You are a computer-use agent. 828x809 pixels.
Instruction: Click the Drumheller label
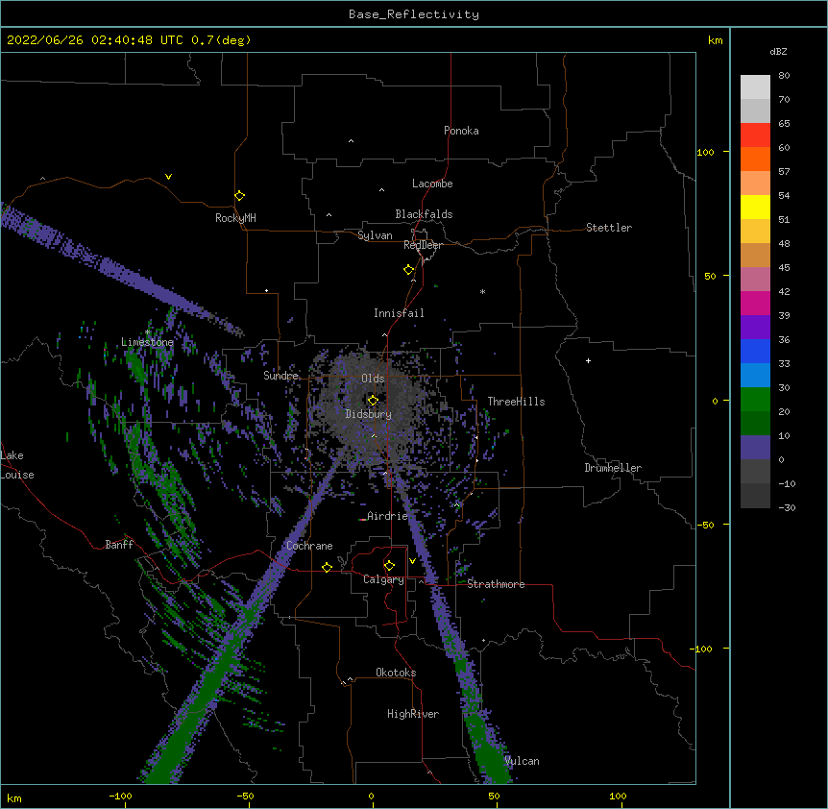[613, 468]
